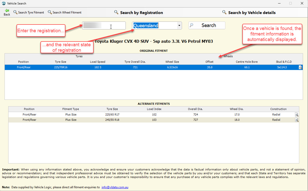Viewport: 308px width, 191px height.
Task: Click the Centre Hole Bore column header
Action: pyautogui.click(x=247, y=62)
